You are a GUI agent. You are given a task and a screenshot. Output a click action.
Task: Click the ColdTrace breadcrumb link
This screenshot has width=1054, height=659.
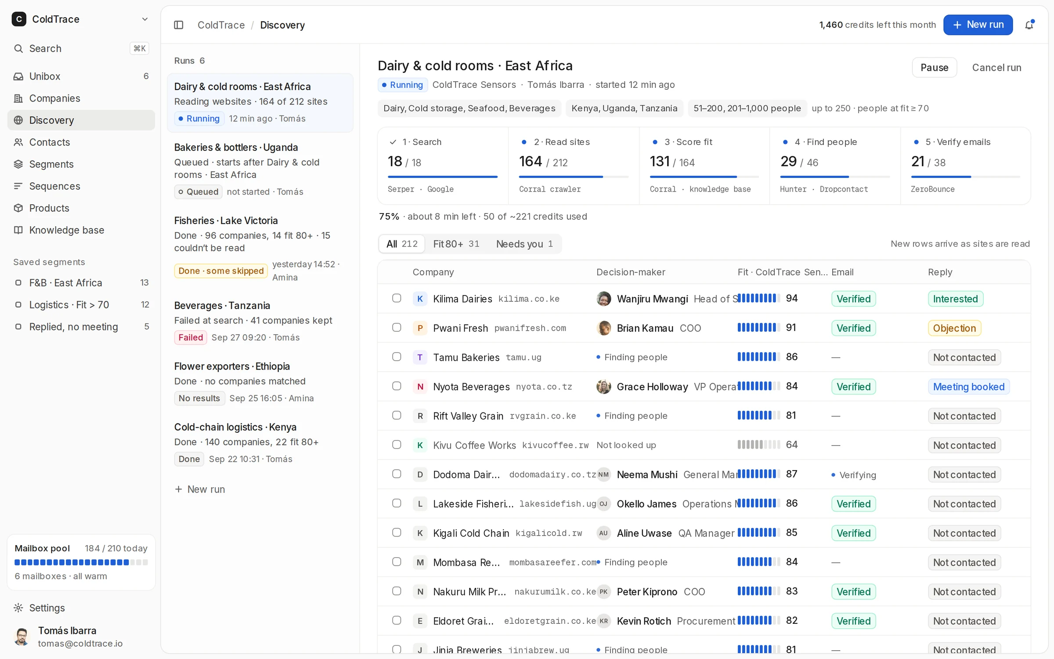point(221,25)
